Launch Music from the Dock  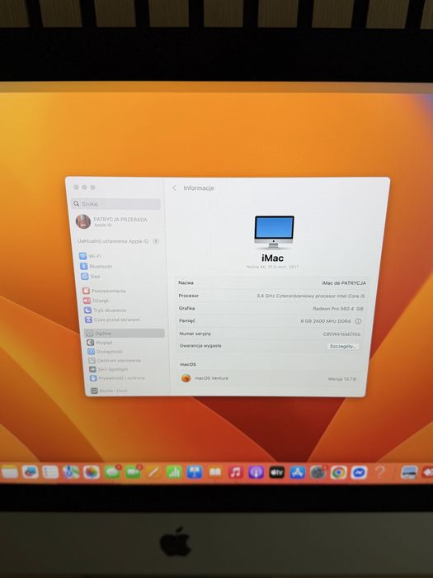click(x=235, y=472)
